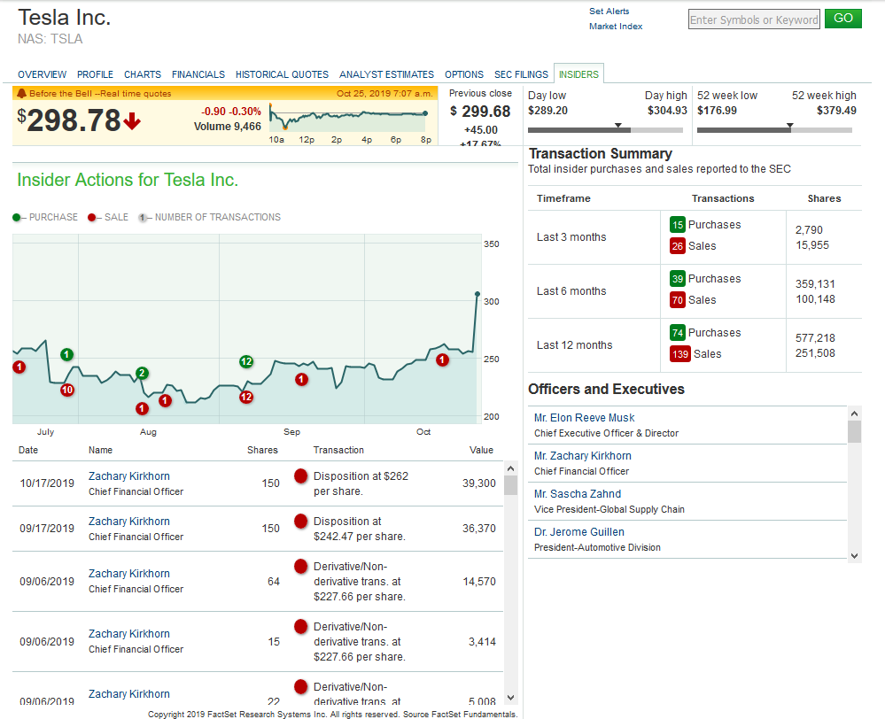Click the gray Number of Transactions legend icon
The height and width of the screenshot is (719, 885).
coord(143,218)
